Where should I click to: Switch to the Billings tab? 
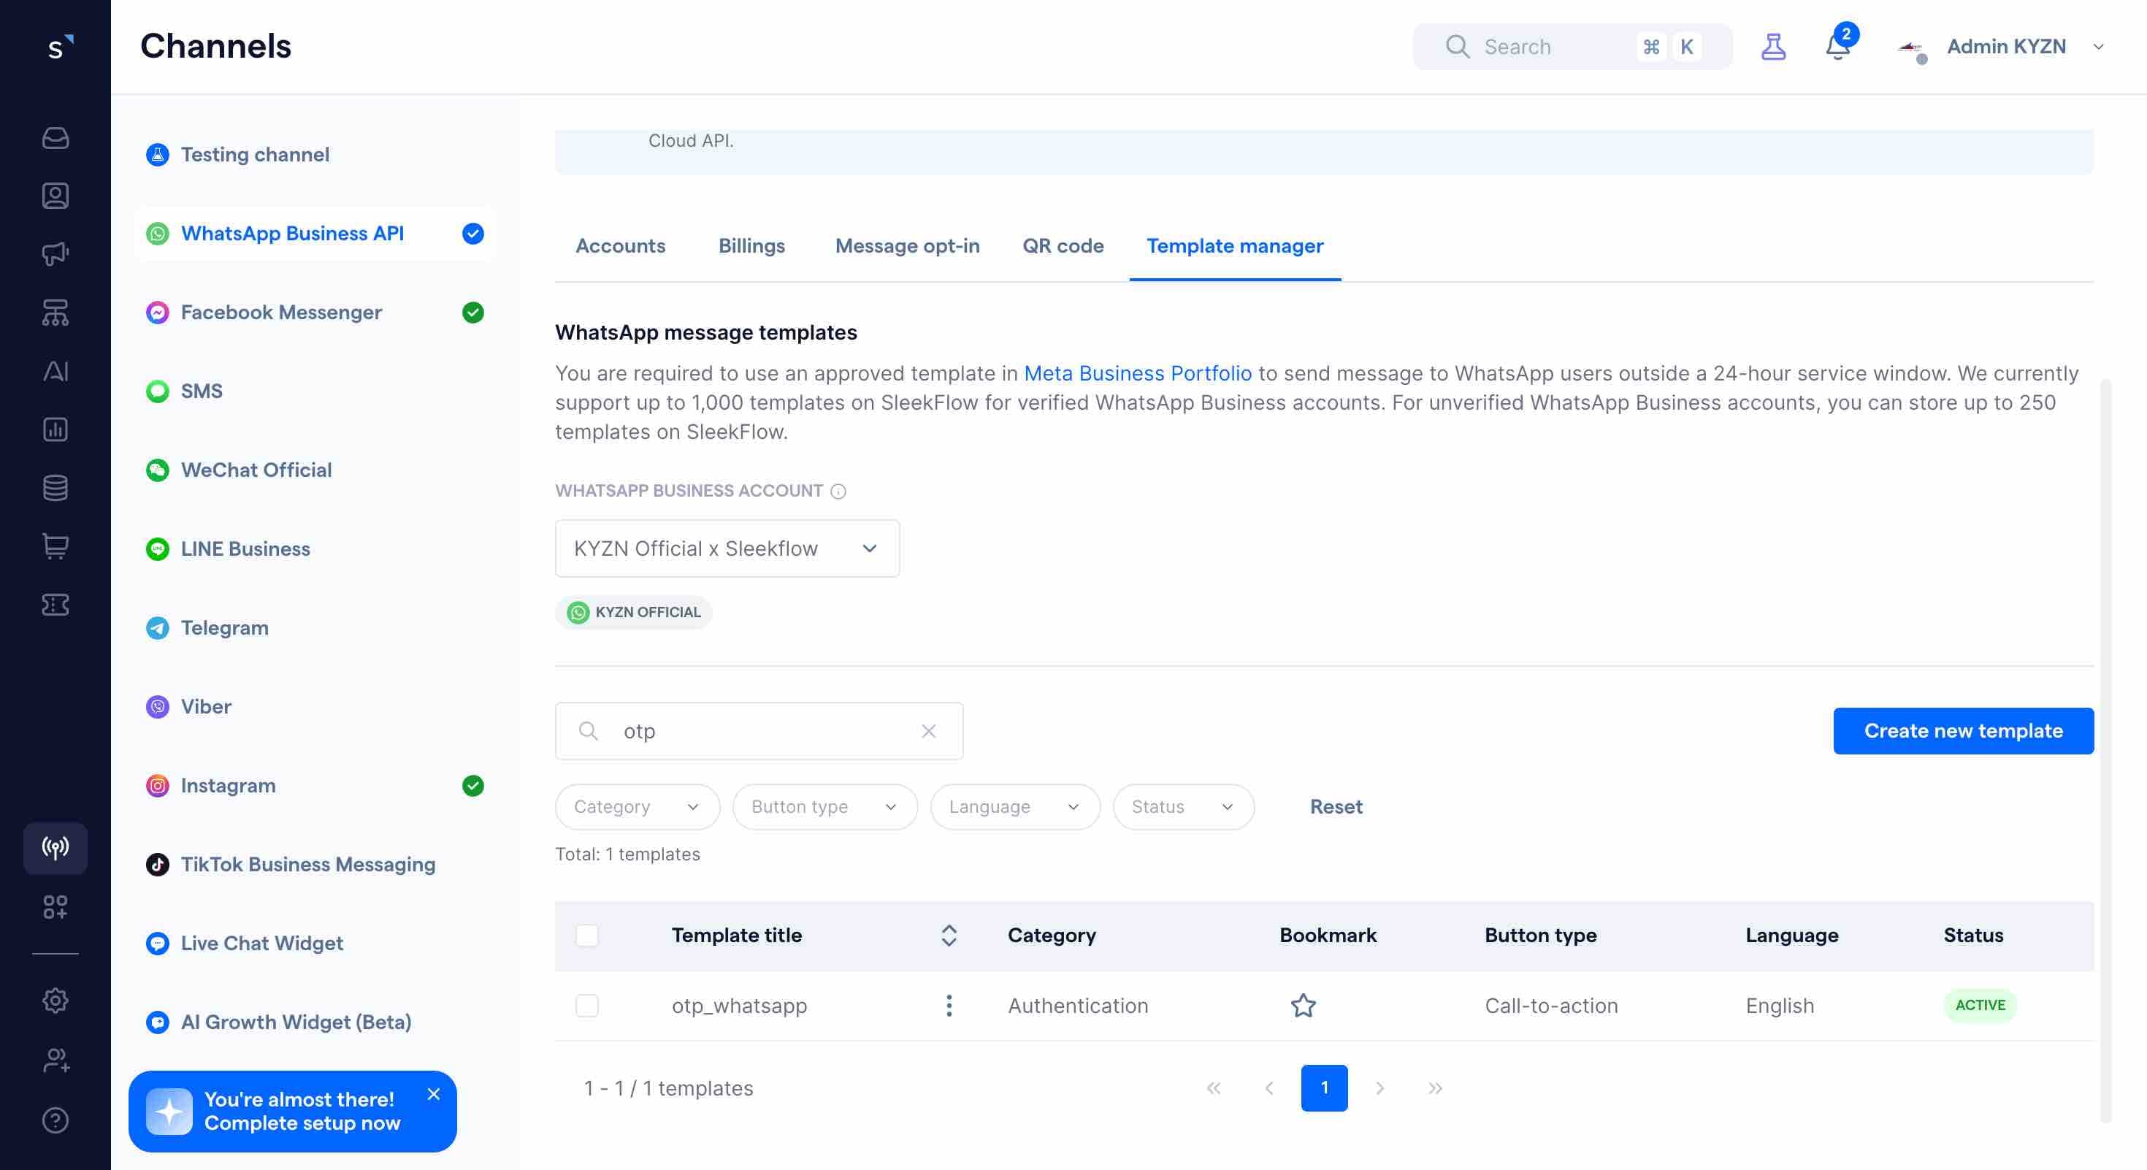click(751, 246)
